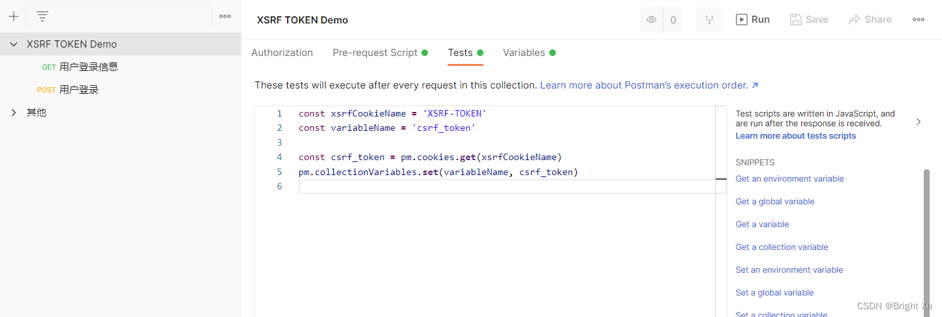Click pm.collectionVariables.set in line 5
Viewport: 942px width, 317px height.
tap(369, 172)
